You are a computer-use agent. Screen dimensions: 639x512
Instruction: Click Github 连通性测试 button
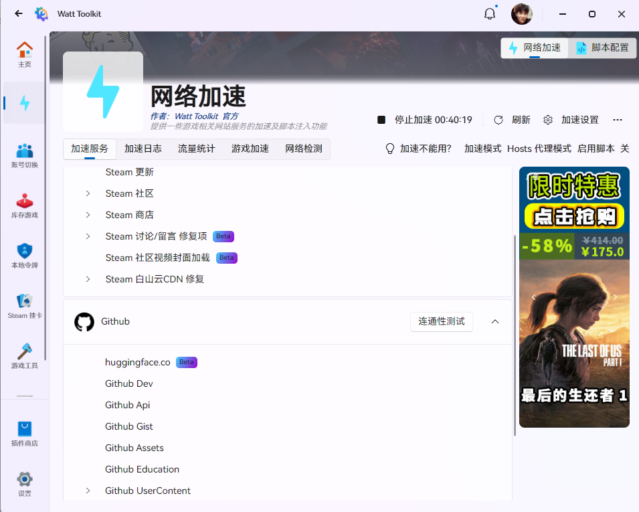pyautogui.click(x=442, y=322)
